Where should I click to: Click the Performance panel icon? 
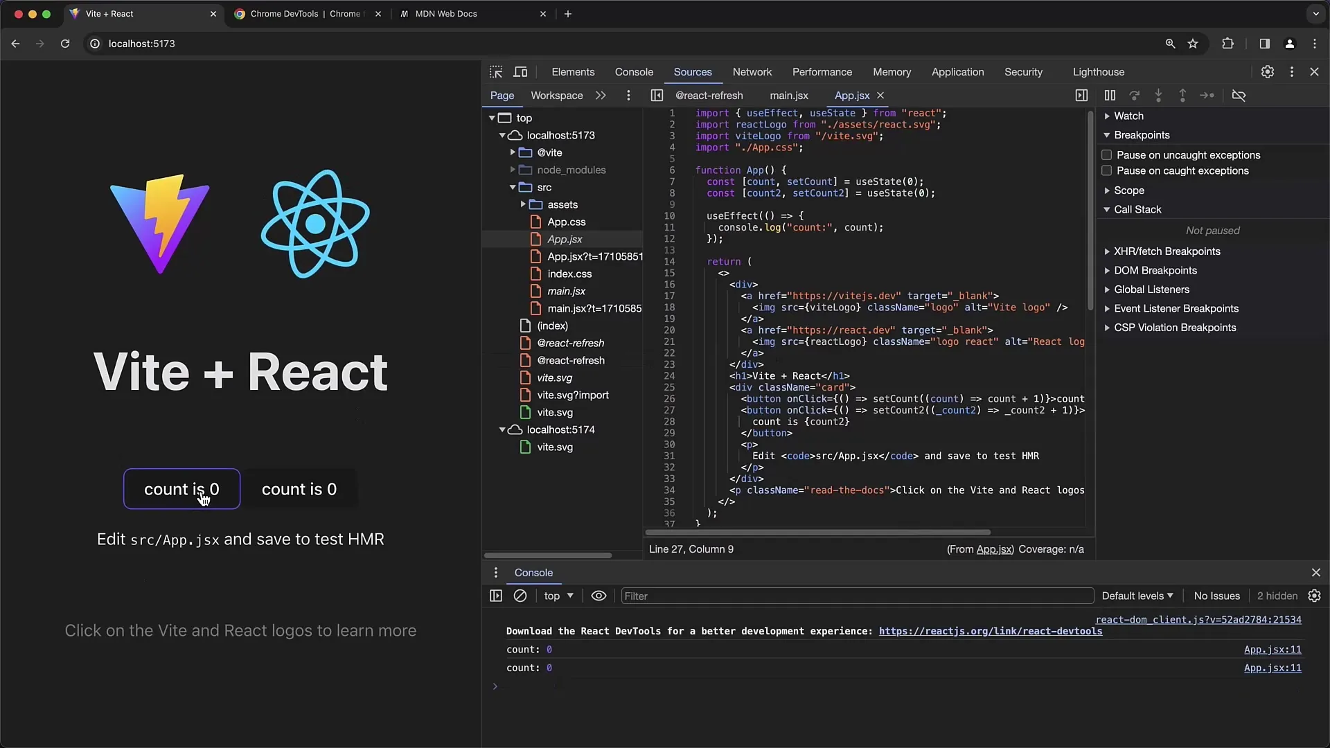pos(821,71)
